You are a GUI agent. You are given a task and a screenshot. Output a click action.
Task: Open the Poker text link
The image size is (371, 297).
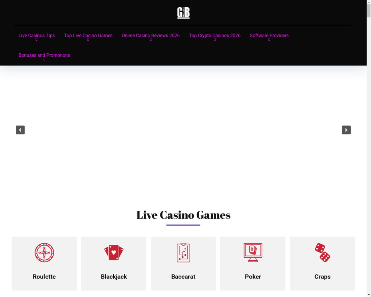(253, 277)
